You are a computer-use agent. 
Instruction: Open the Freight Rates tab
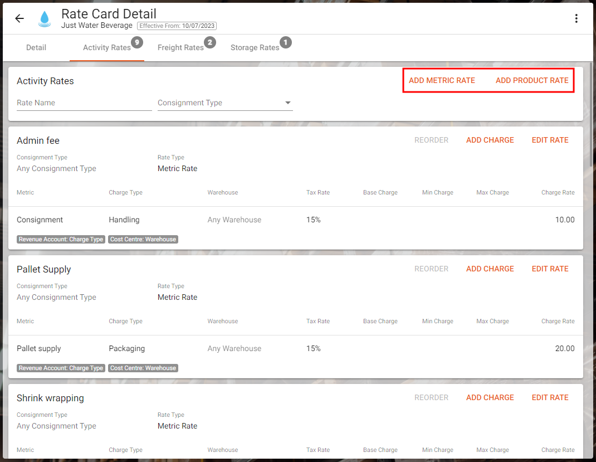[x=180, y=47]
